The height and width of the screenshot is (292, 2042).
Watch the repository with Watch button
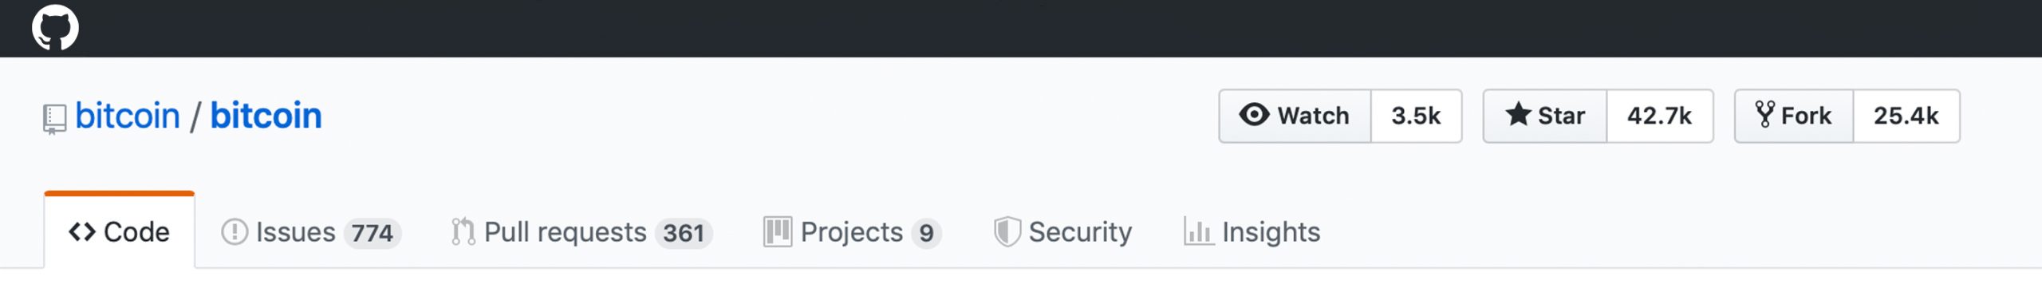click(1295, 116)
